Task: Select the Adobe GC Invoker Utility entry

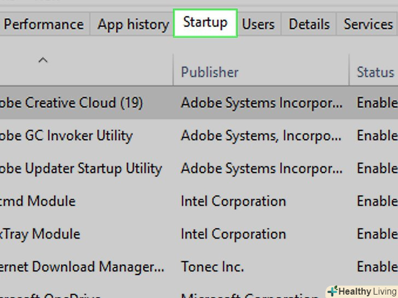Action: (x=66, y=135)
